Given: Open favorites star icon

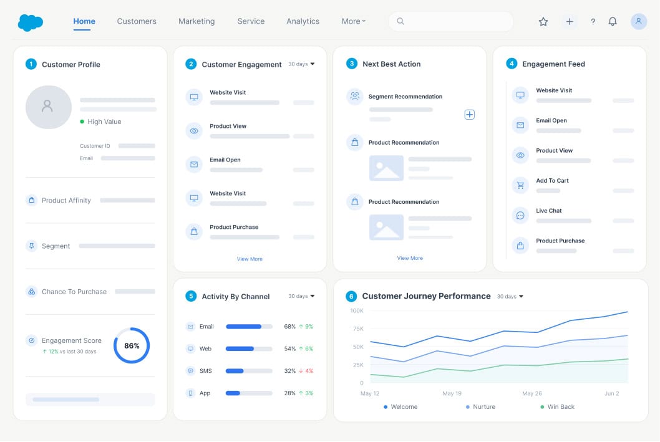Looking at the screenshot, I should click(543, 21).
